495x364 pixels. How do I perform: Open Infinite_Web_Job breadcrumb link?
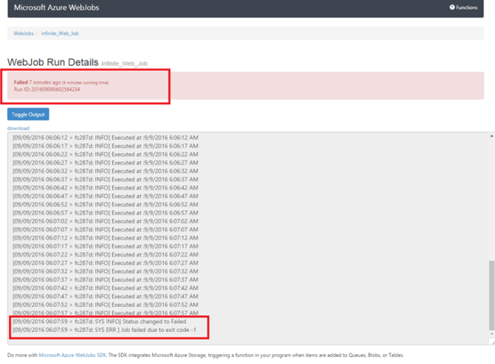tap(60, 34)
